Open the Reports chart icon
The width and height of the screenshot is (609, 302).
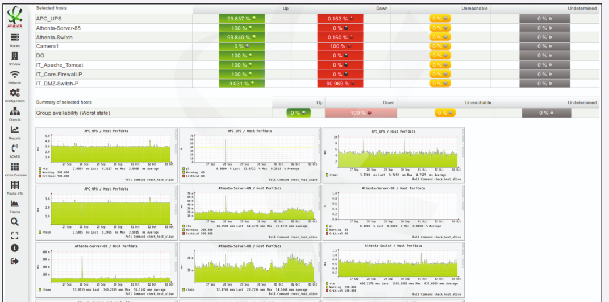click(15, 130)
